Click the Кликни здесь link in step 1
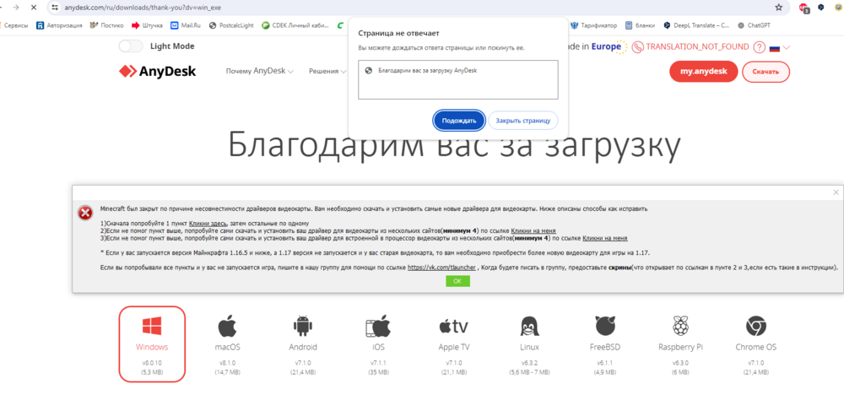 point(208,224)
